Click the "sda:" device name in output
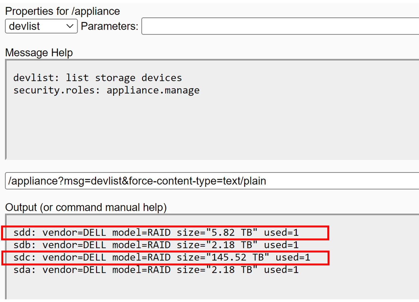This screenshot has width=419, height=302. click(x=24, y=270)
